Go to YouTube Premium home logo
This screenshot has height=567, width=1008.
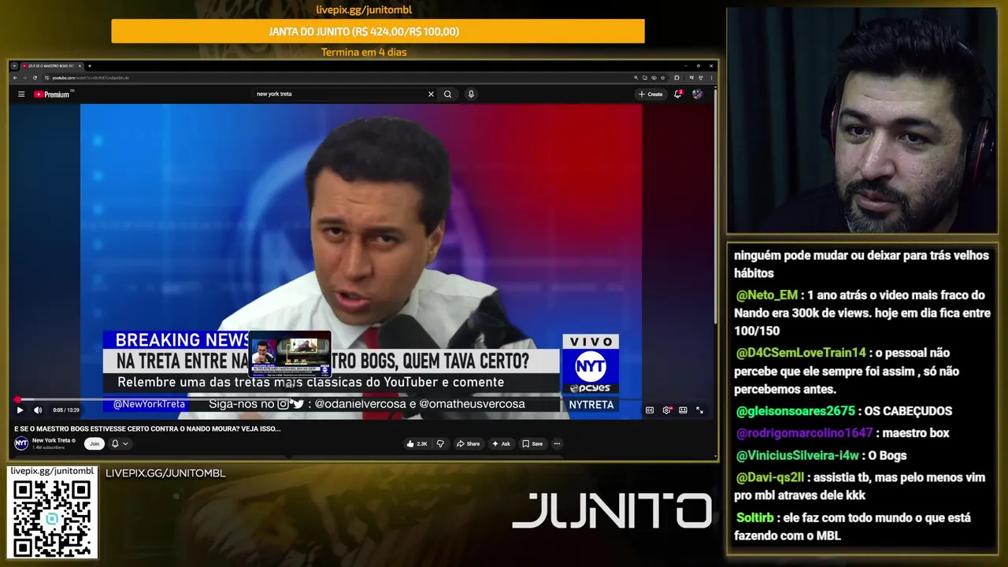click(53, 94)
